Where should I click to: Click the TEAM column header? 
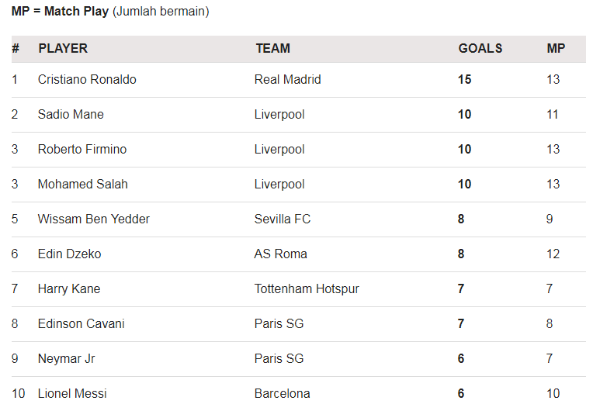click(x=272, y=48)
